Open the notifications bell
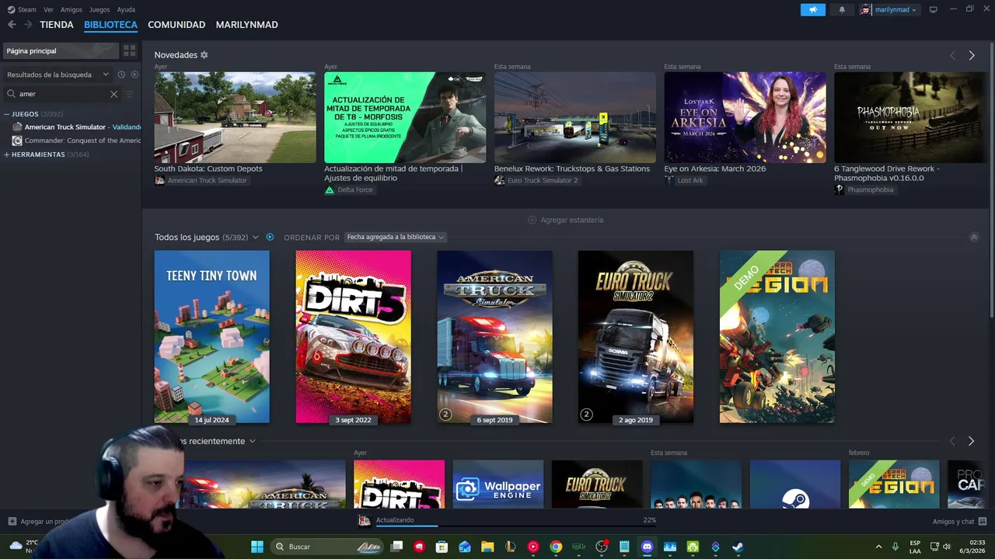Screen dimensions: 995x559 tap(842, 9)
